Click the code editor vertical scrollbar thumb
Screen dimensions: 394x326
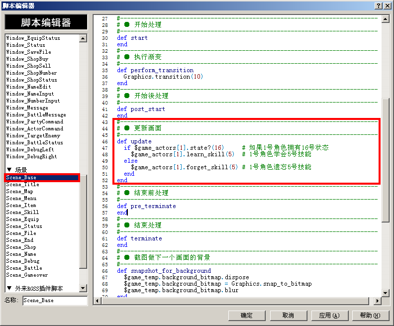pyautogui.click(x=386, y=160)
